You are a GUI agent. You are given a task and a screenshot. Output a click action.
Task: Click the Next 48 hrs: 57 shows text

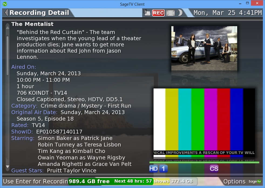coord(142,181)
